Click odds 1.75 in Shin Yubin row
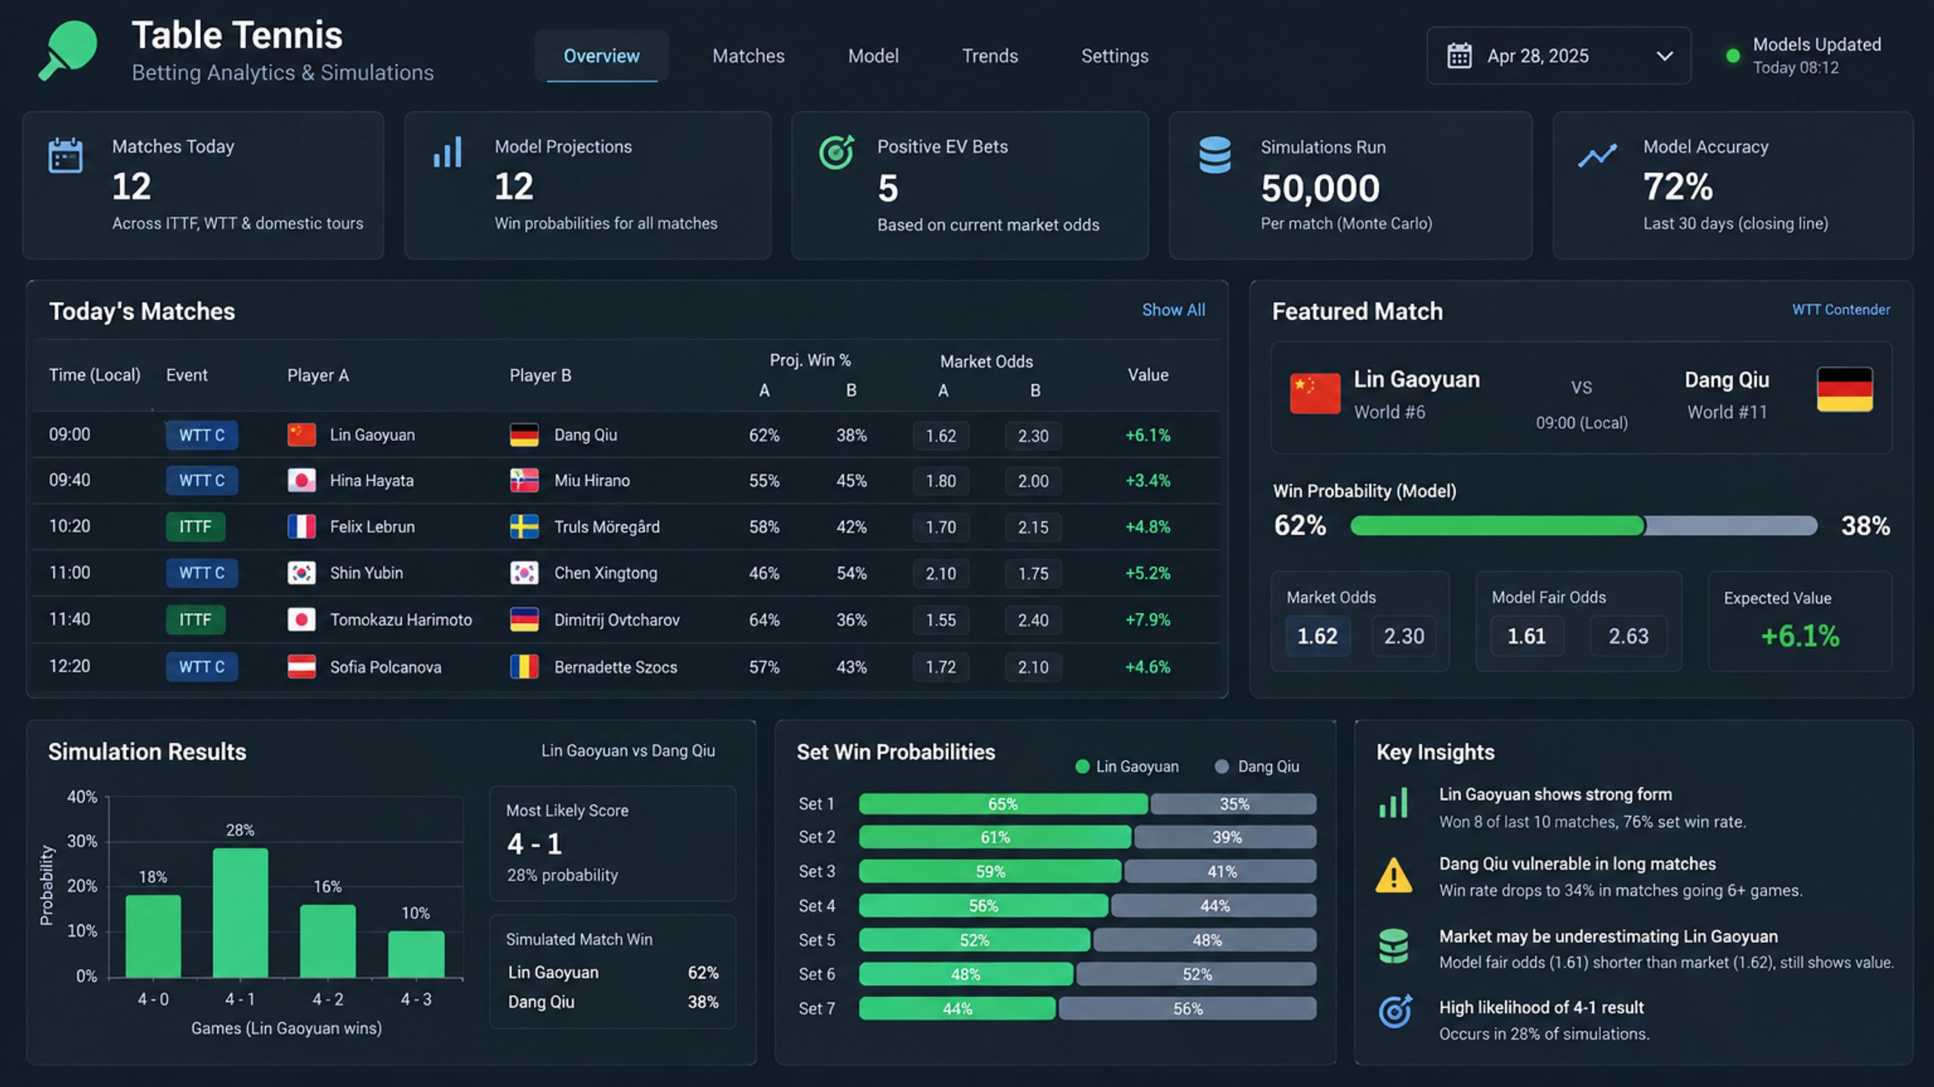 [x=1033, y=574]
